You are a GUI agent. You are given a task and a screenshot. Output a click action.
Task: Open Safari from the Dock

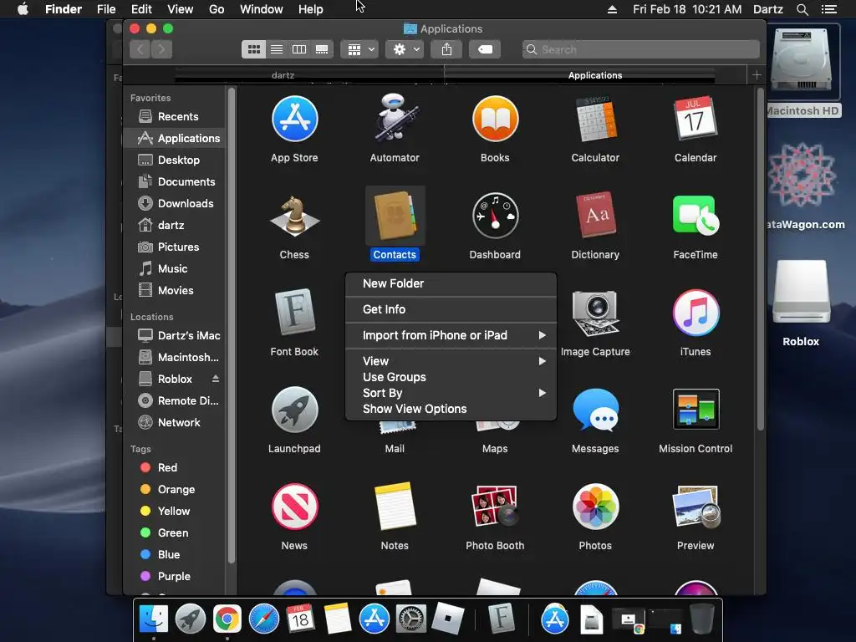click(x=264, y=619)
